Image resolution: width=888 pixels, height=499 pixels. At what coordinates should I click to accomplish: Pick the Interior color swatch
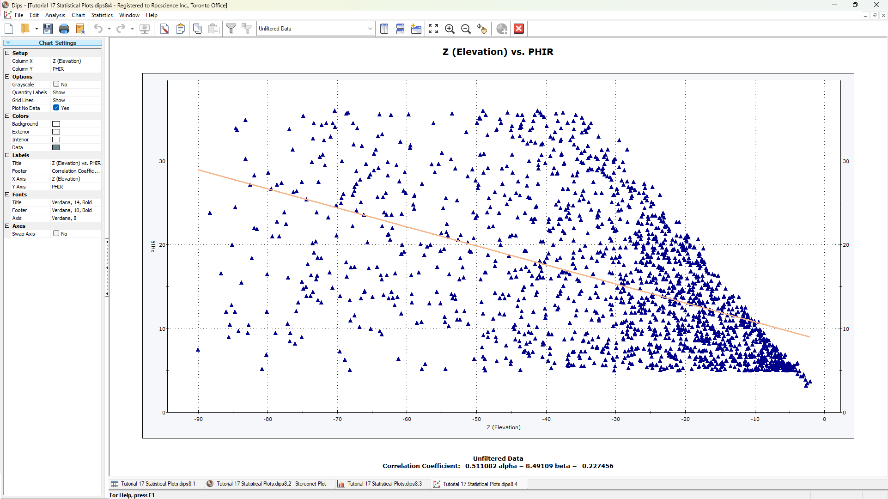(x=56, y=140)
